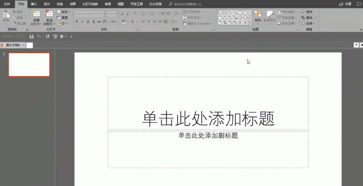Select slide 1 thumbnail in slide panel

coord(29,64)
